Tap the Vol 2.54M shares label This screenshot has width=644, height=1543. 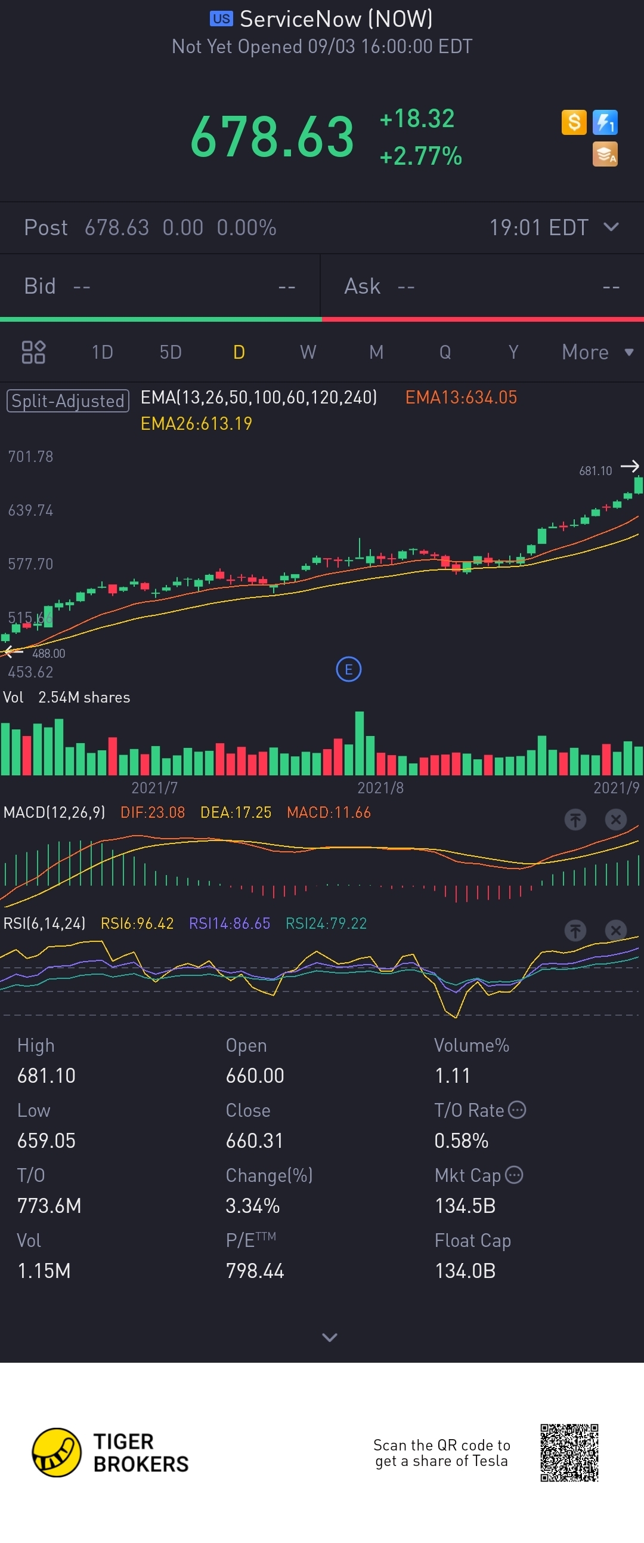pos(66,697)
